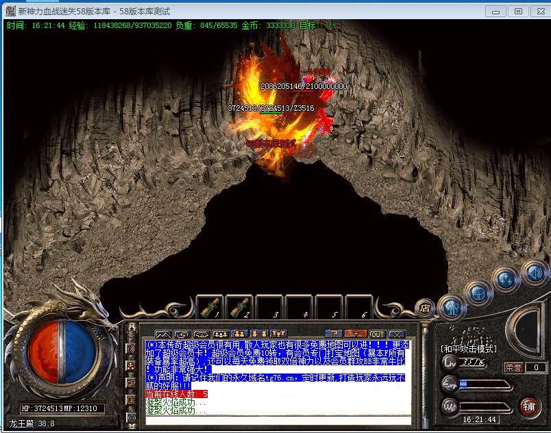Click the game window title bar icon
The height and width of the screenshot is (433, 551).
[10, 11]
